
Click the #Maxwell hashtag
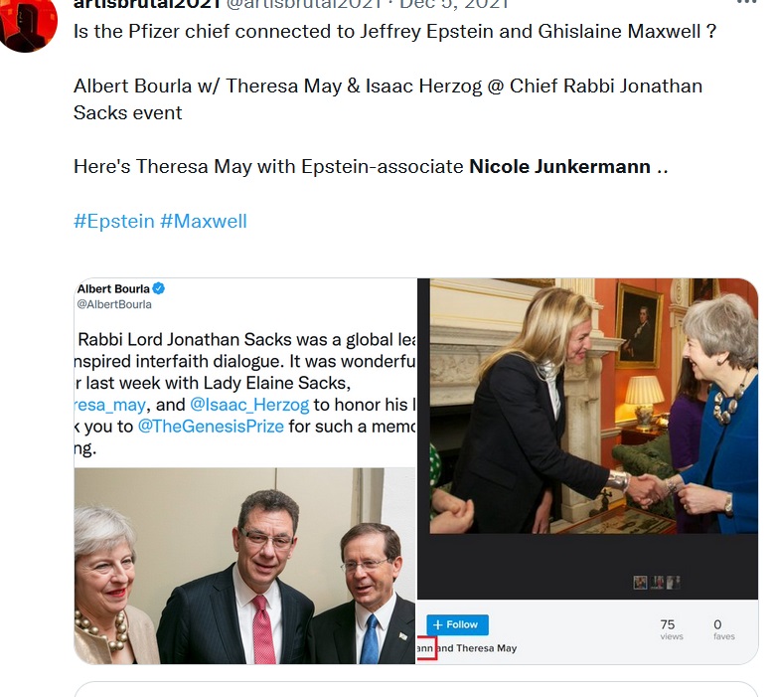tap(204, 221)
